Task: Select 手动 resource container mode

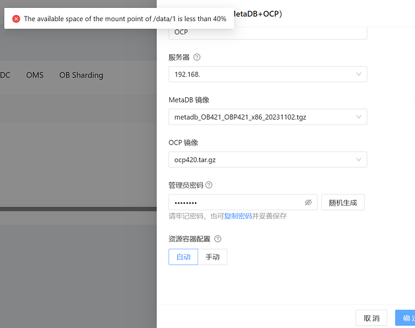Action: point(213,257)
